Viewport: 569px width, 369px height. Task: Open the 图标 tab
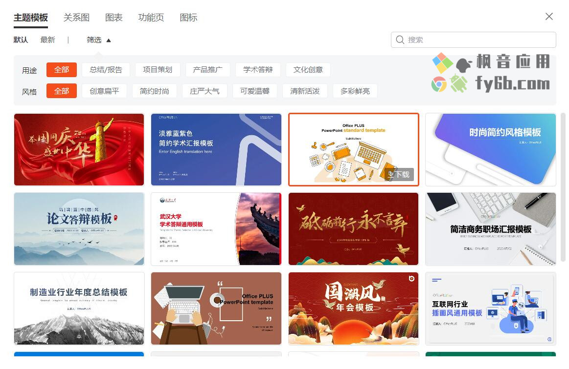(x=189, y=18)
